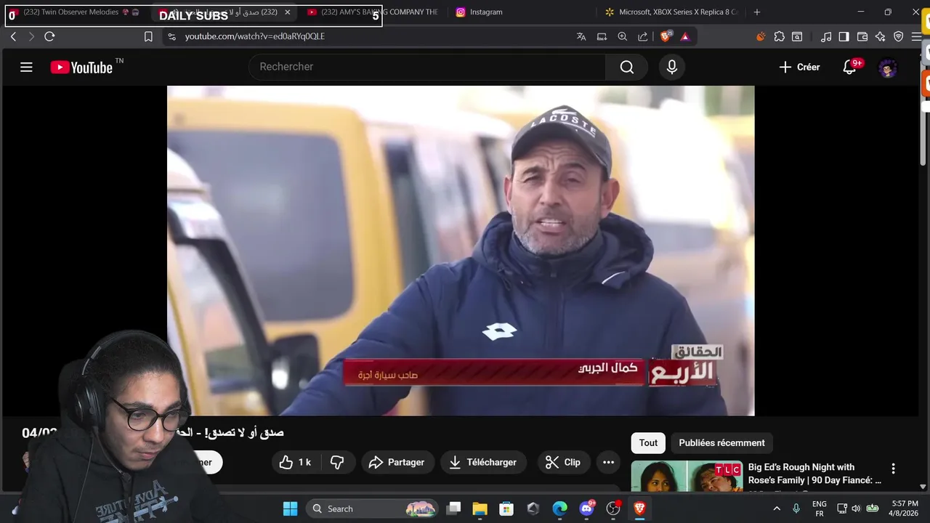This screenshot has width=930, height=523.
Task: Open Discord from the taskbar
Action: point(586,508)
